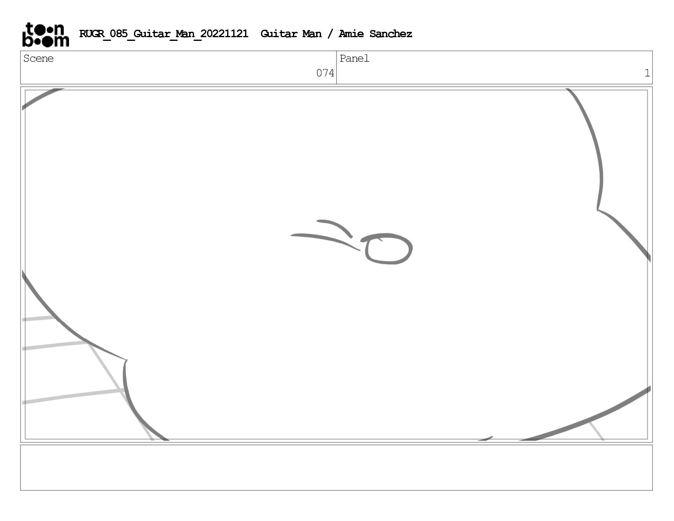Viewport: 674px width, 521px height.
Task: Click the Toon Boom logo
Action: click(45, 34)
